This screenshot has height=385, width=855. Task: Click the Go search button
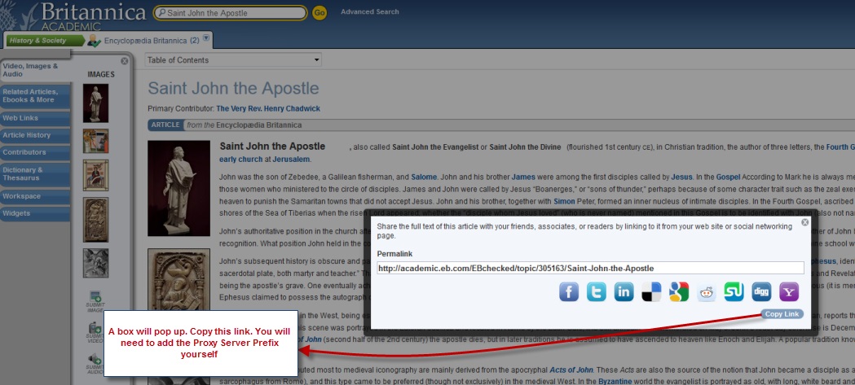pos(320,13)
